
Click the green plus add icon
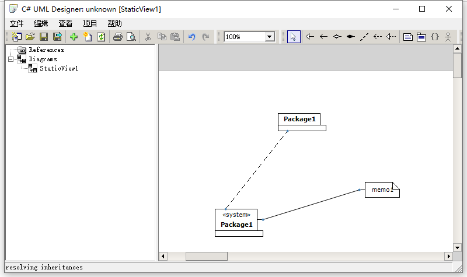74,37
